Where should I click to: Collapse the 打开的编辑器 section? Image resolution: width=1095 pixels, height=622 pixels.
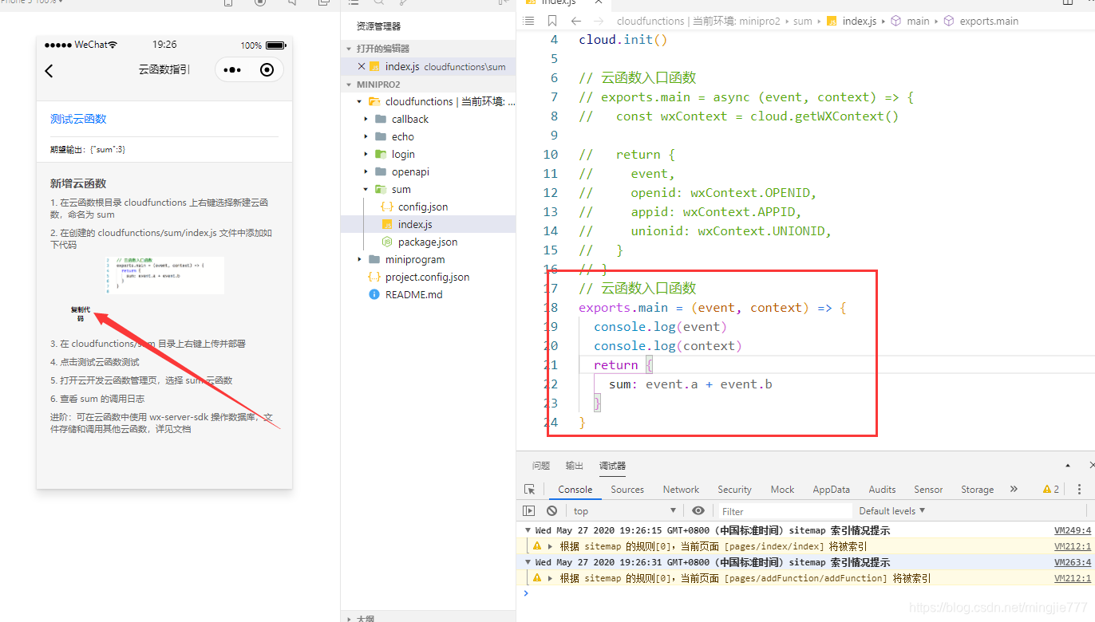coord(350,49)
